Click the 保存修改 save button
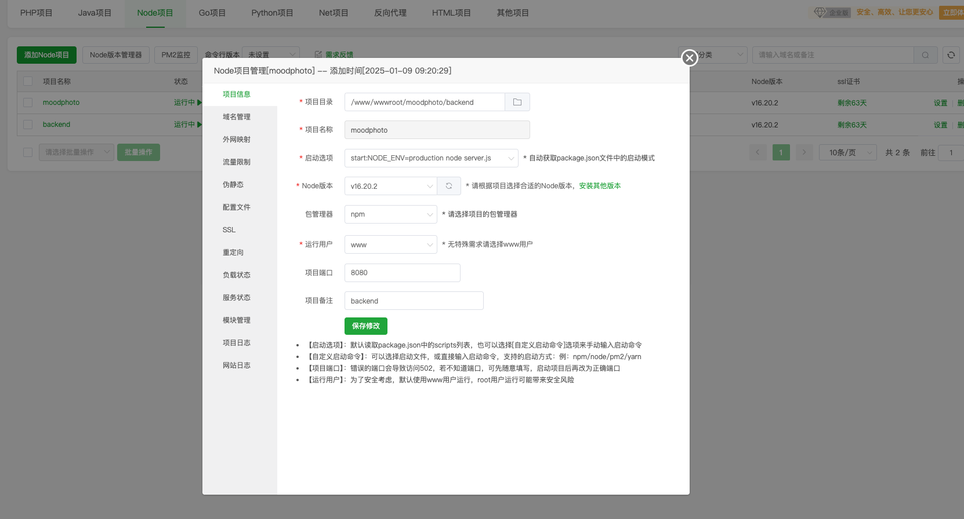The width and height of the screenshot is (964, 519). point(366,326)
